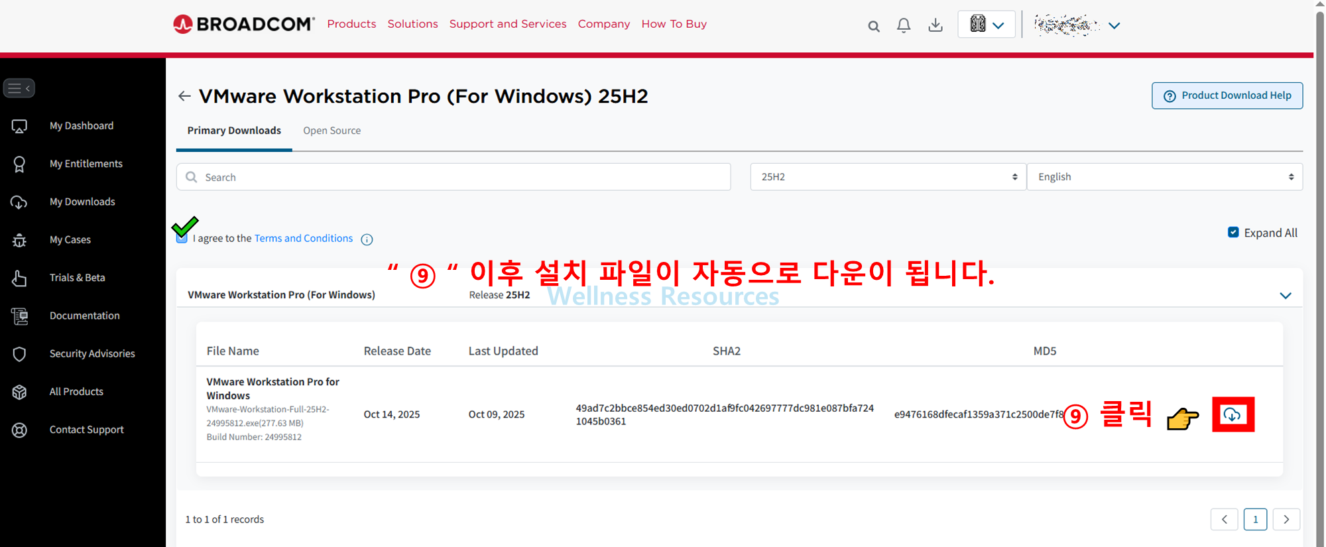Select the Primary Downloads tab
This screenshot has width=1326, height=547.
point(234,131)
